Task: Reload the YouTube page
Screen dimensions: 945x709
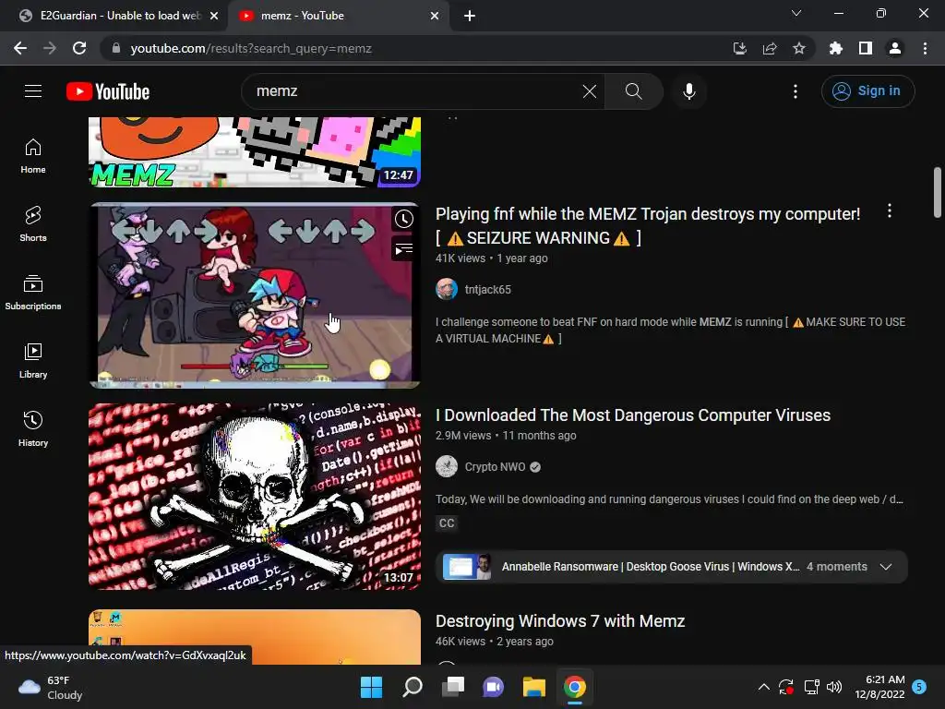Action: [79, 48]
